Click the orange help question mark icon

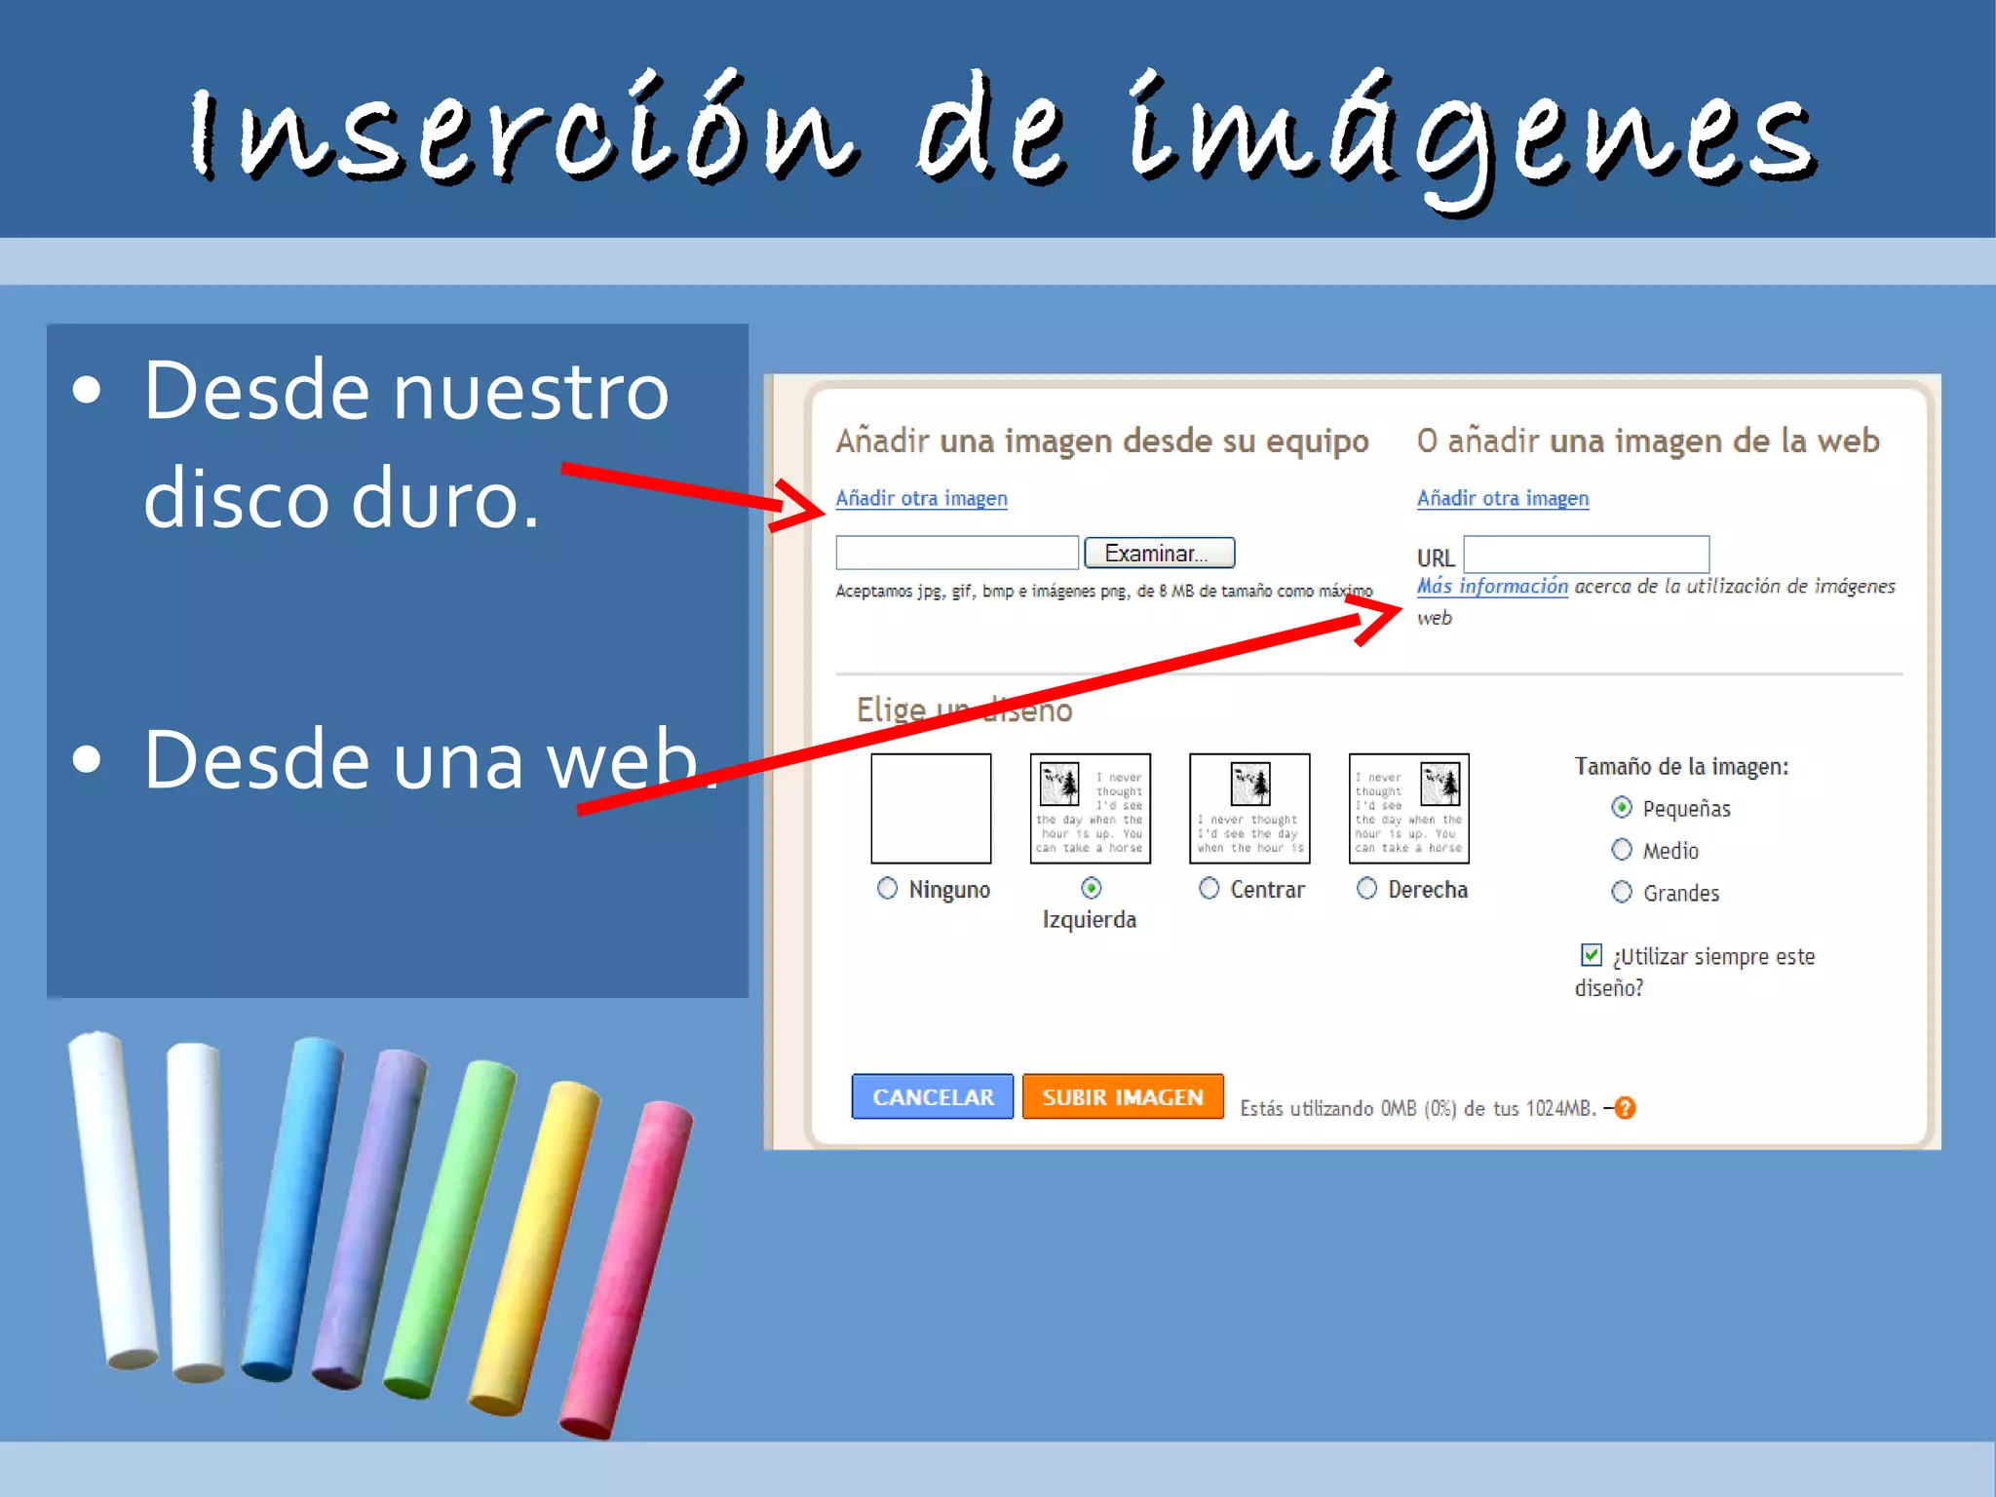[1625, 1108]
